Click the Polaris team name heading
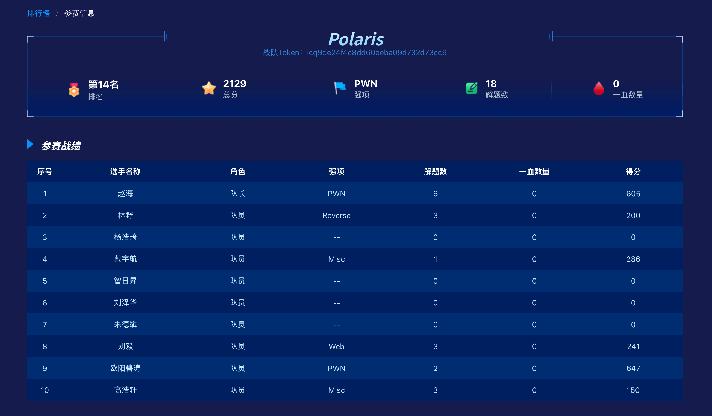 click(356, 39)
